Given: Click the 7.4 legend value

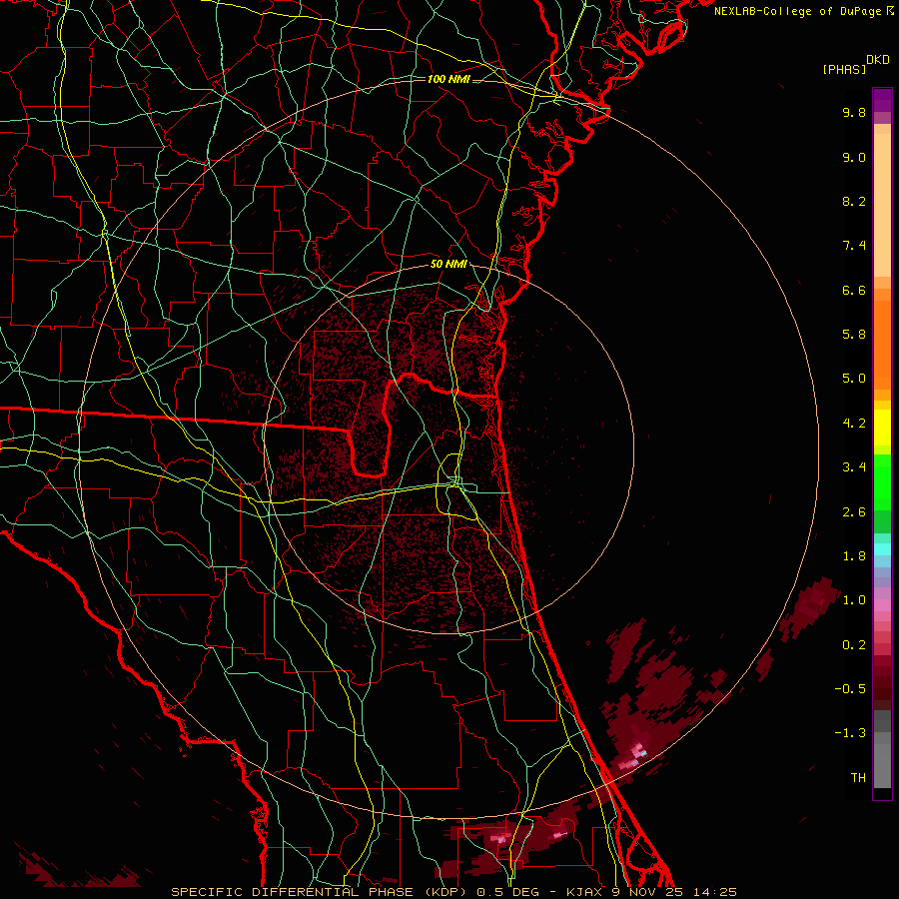Looking at the screenshot, I should [854, 246].
